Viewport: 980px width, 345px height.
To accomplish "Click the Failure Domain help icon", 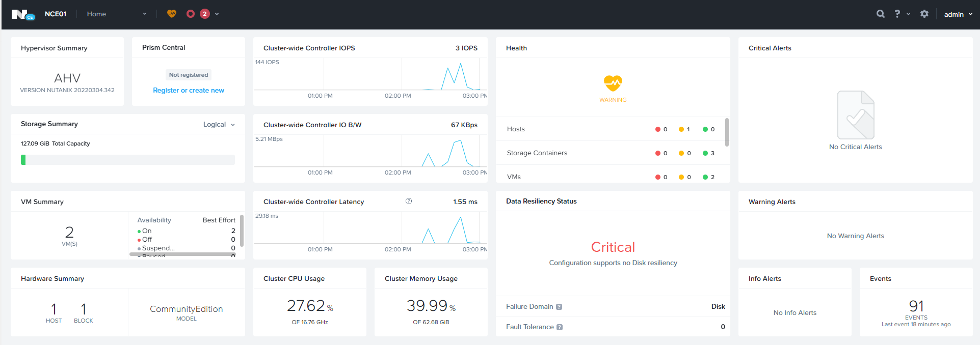I will coord(559,307).
